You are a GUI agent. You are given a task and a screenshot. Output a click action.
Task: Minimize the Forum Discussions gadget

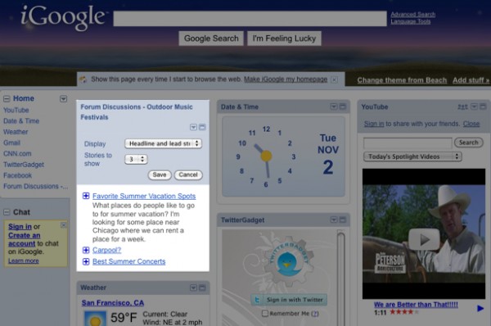[202, 127]
